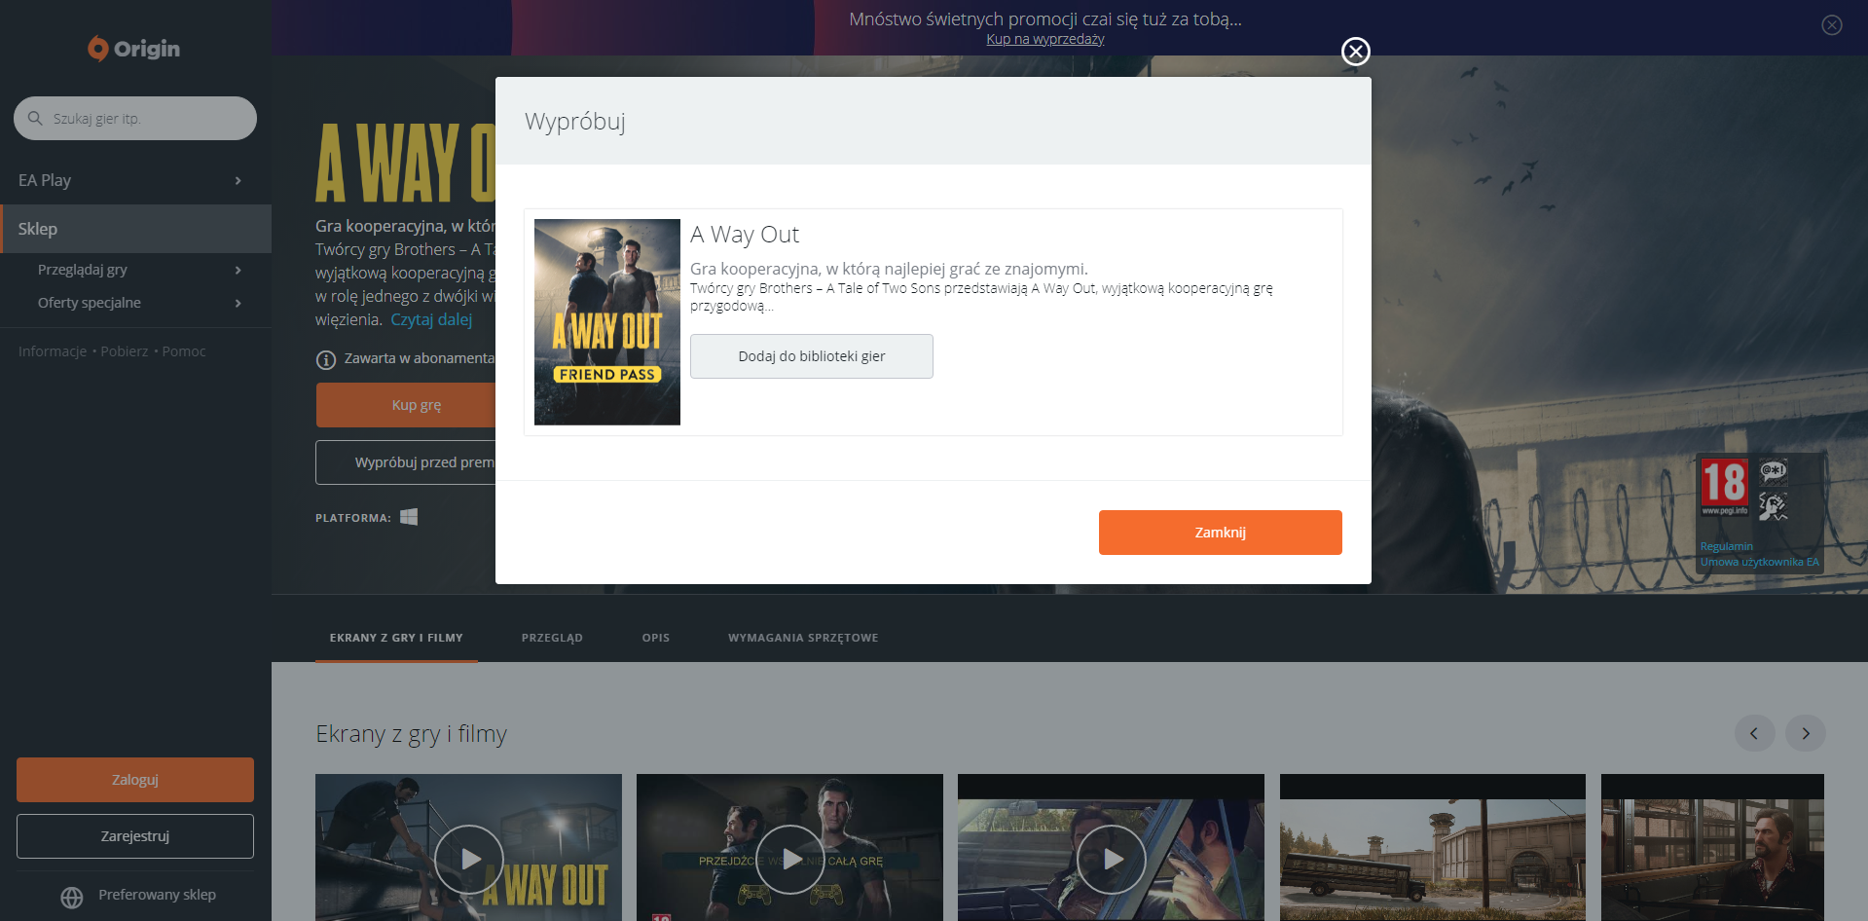Dismiss the promo banner at the top
The image size is (1868, 921).
click(x=1831, y=25)
